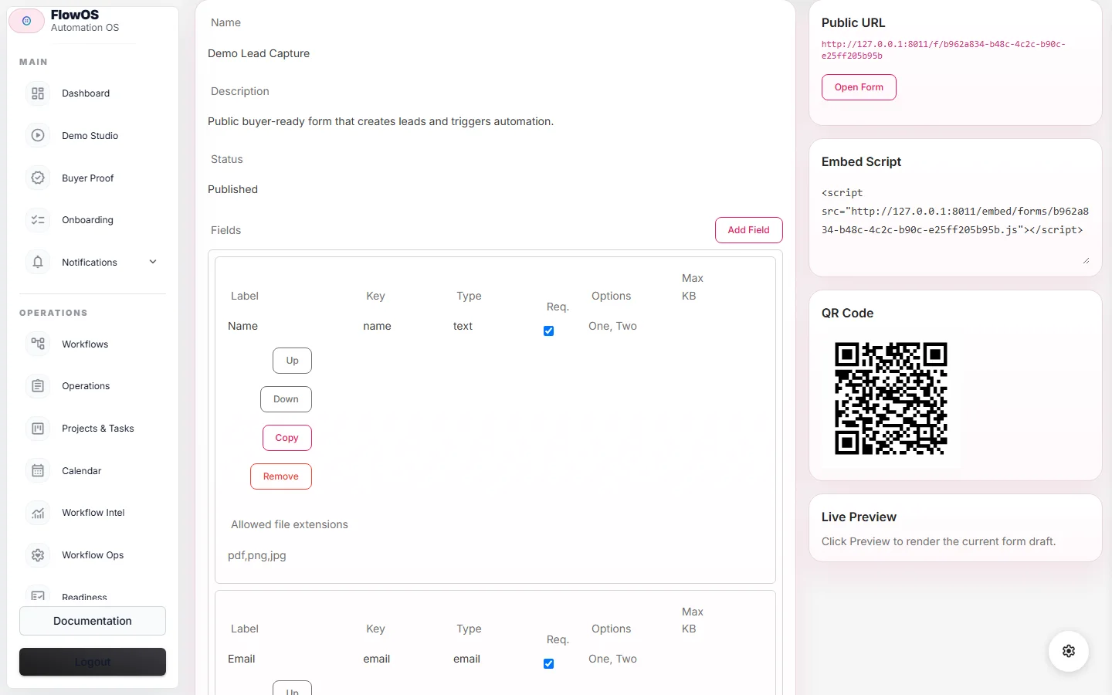Click the Readiness icon in sidebar
This screenshot has height=695, width=1112.
pos(38,595)
